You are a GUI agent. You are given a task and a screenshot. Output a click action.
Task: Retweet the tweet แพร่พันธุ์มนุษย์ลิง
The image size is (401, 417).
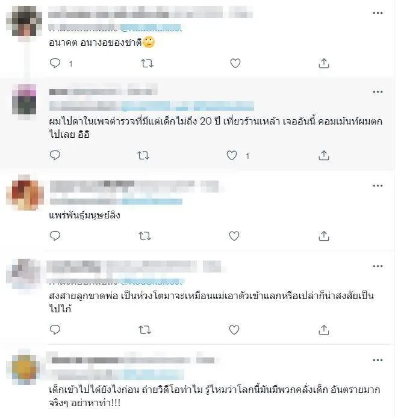[145, 236]
